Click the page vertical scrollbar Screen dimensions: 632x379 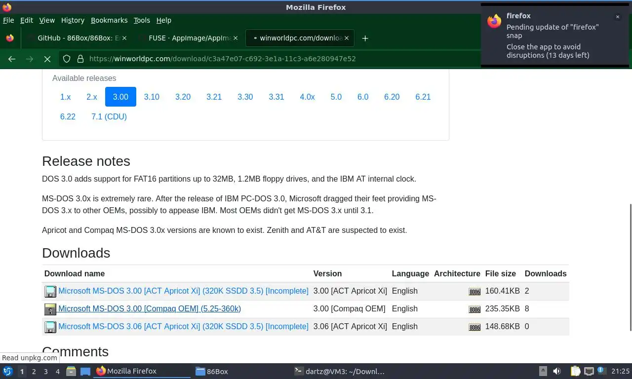(x=630, y=267)
